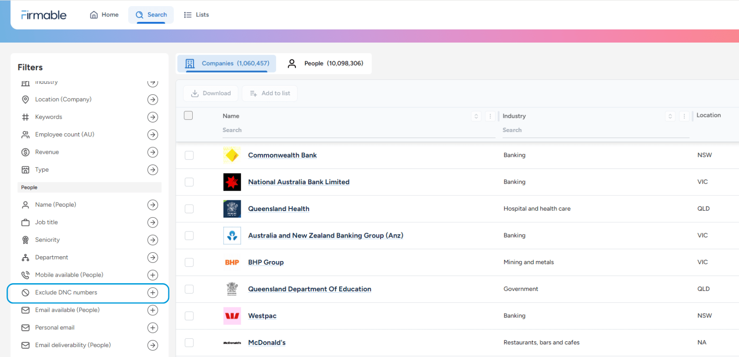Screen dimensions: 739x357
Task: Expand the Name (People) filter
Action: 153,205
